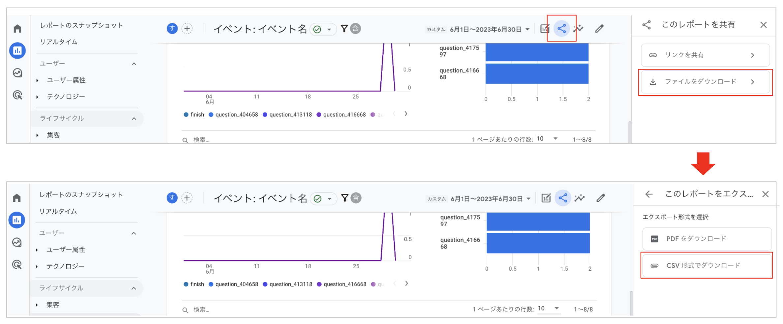Image resolution: width=783 pixels, height=324 pixels.
Task: Click share-report toolbar icon in export-panel view
Action: [x=563, y=198]
